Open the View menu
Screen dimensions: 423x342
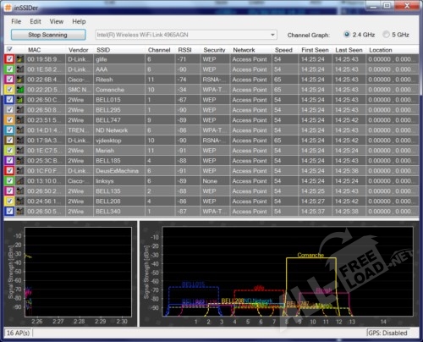[x=57, y=21]
